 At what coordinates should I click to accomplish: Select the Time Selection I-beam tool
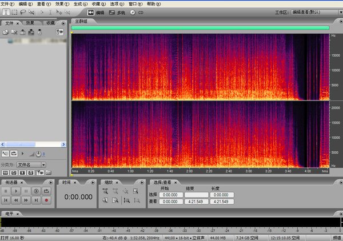tap(6, 12)
